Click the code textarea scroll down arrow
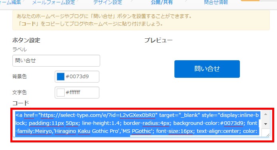 click(x=265, y=124)
